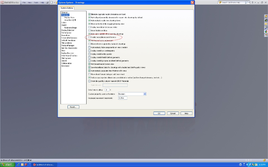This screenshot has width=268, height=167.
Task: Click the pin icon beside Help menu
Action: point(47,3)
